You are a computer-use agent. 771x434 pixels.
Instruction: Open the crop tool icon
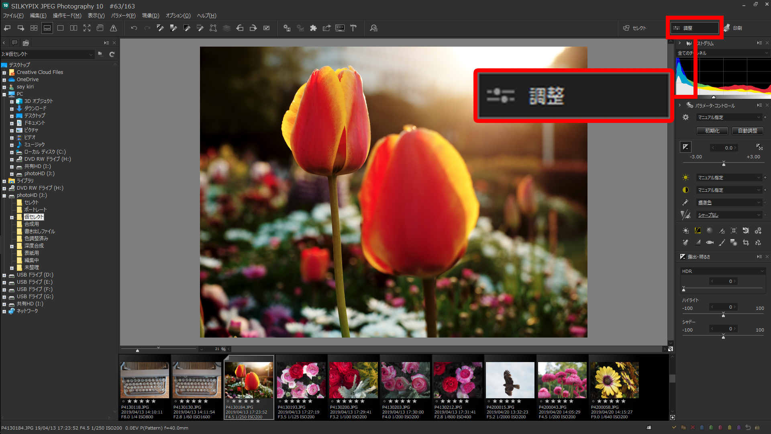(x=746, y=242)
